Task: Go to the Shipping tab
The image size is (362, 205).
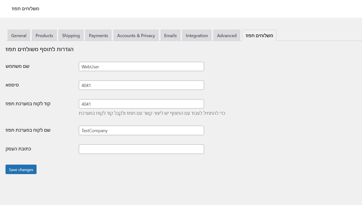Action: pyautogui.click(x=71, y=35)
